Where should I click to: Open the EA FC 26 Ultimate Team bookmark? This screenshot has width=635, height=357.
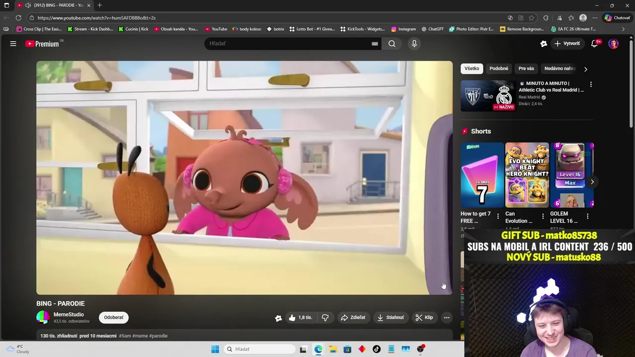point(573,29)
